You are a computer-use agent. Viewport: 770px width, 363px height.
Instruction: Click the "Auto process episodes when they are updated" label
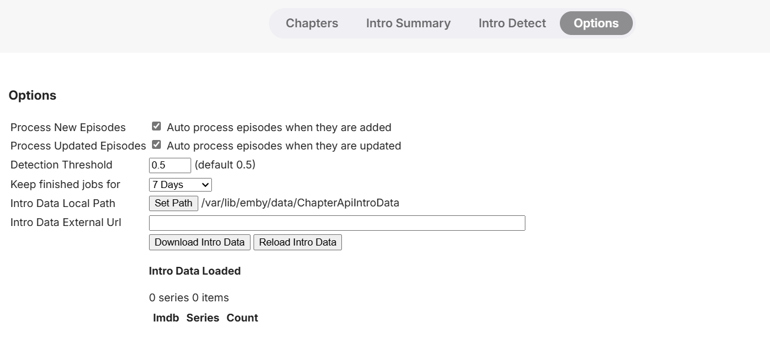click(x=284, y=146)
